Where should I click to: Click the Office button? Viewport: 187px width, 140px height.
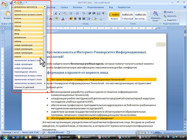(x=4, y=4)
